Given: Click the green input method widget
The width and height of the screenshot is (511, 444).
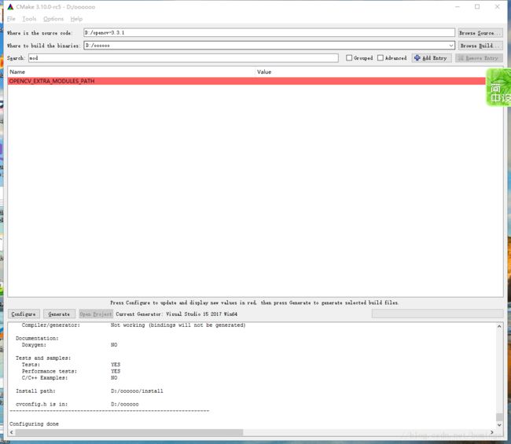Looking at the screenshot, I should point(498,87).
